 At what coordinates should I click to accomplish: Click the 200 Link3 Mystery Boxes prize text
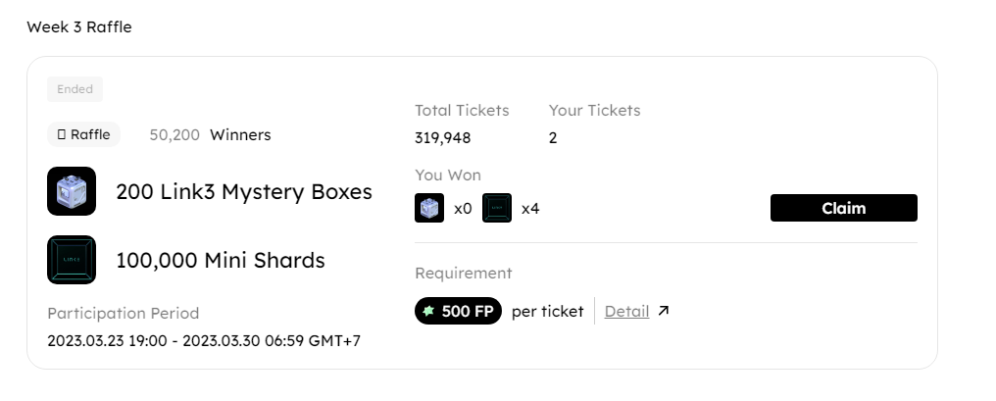tap(244, 191)
